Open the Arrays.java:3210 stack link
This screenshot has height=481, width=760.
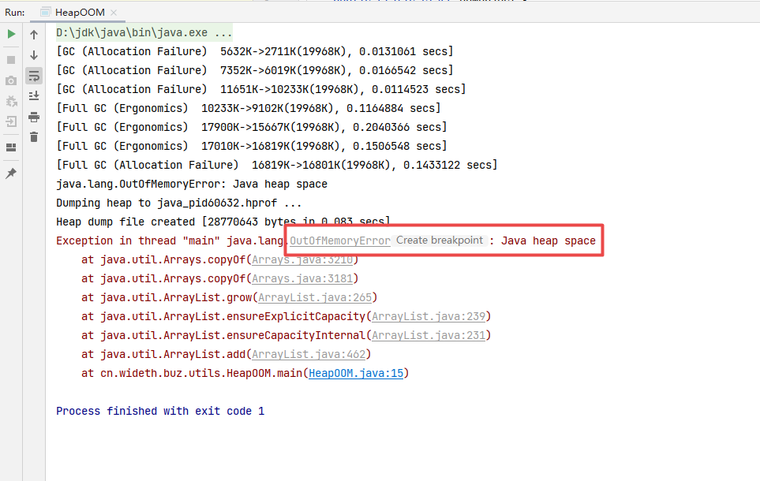coord(302,259)
